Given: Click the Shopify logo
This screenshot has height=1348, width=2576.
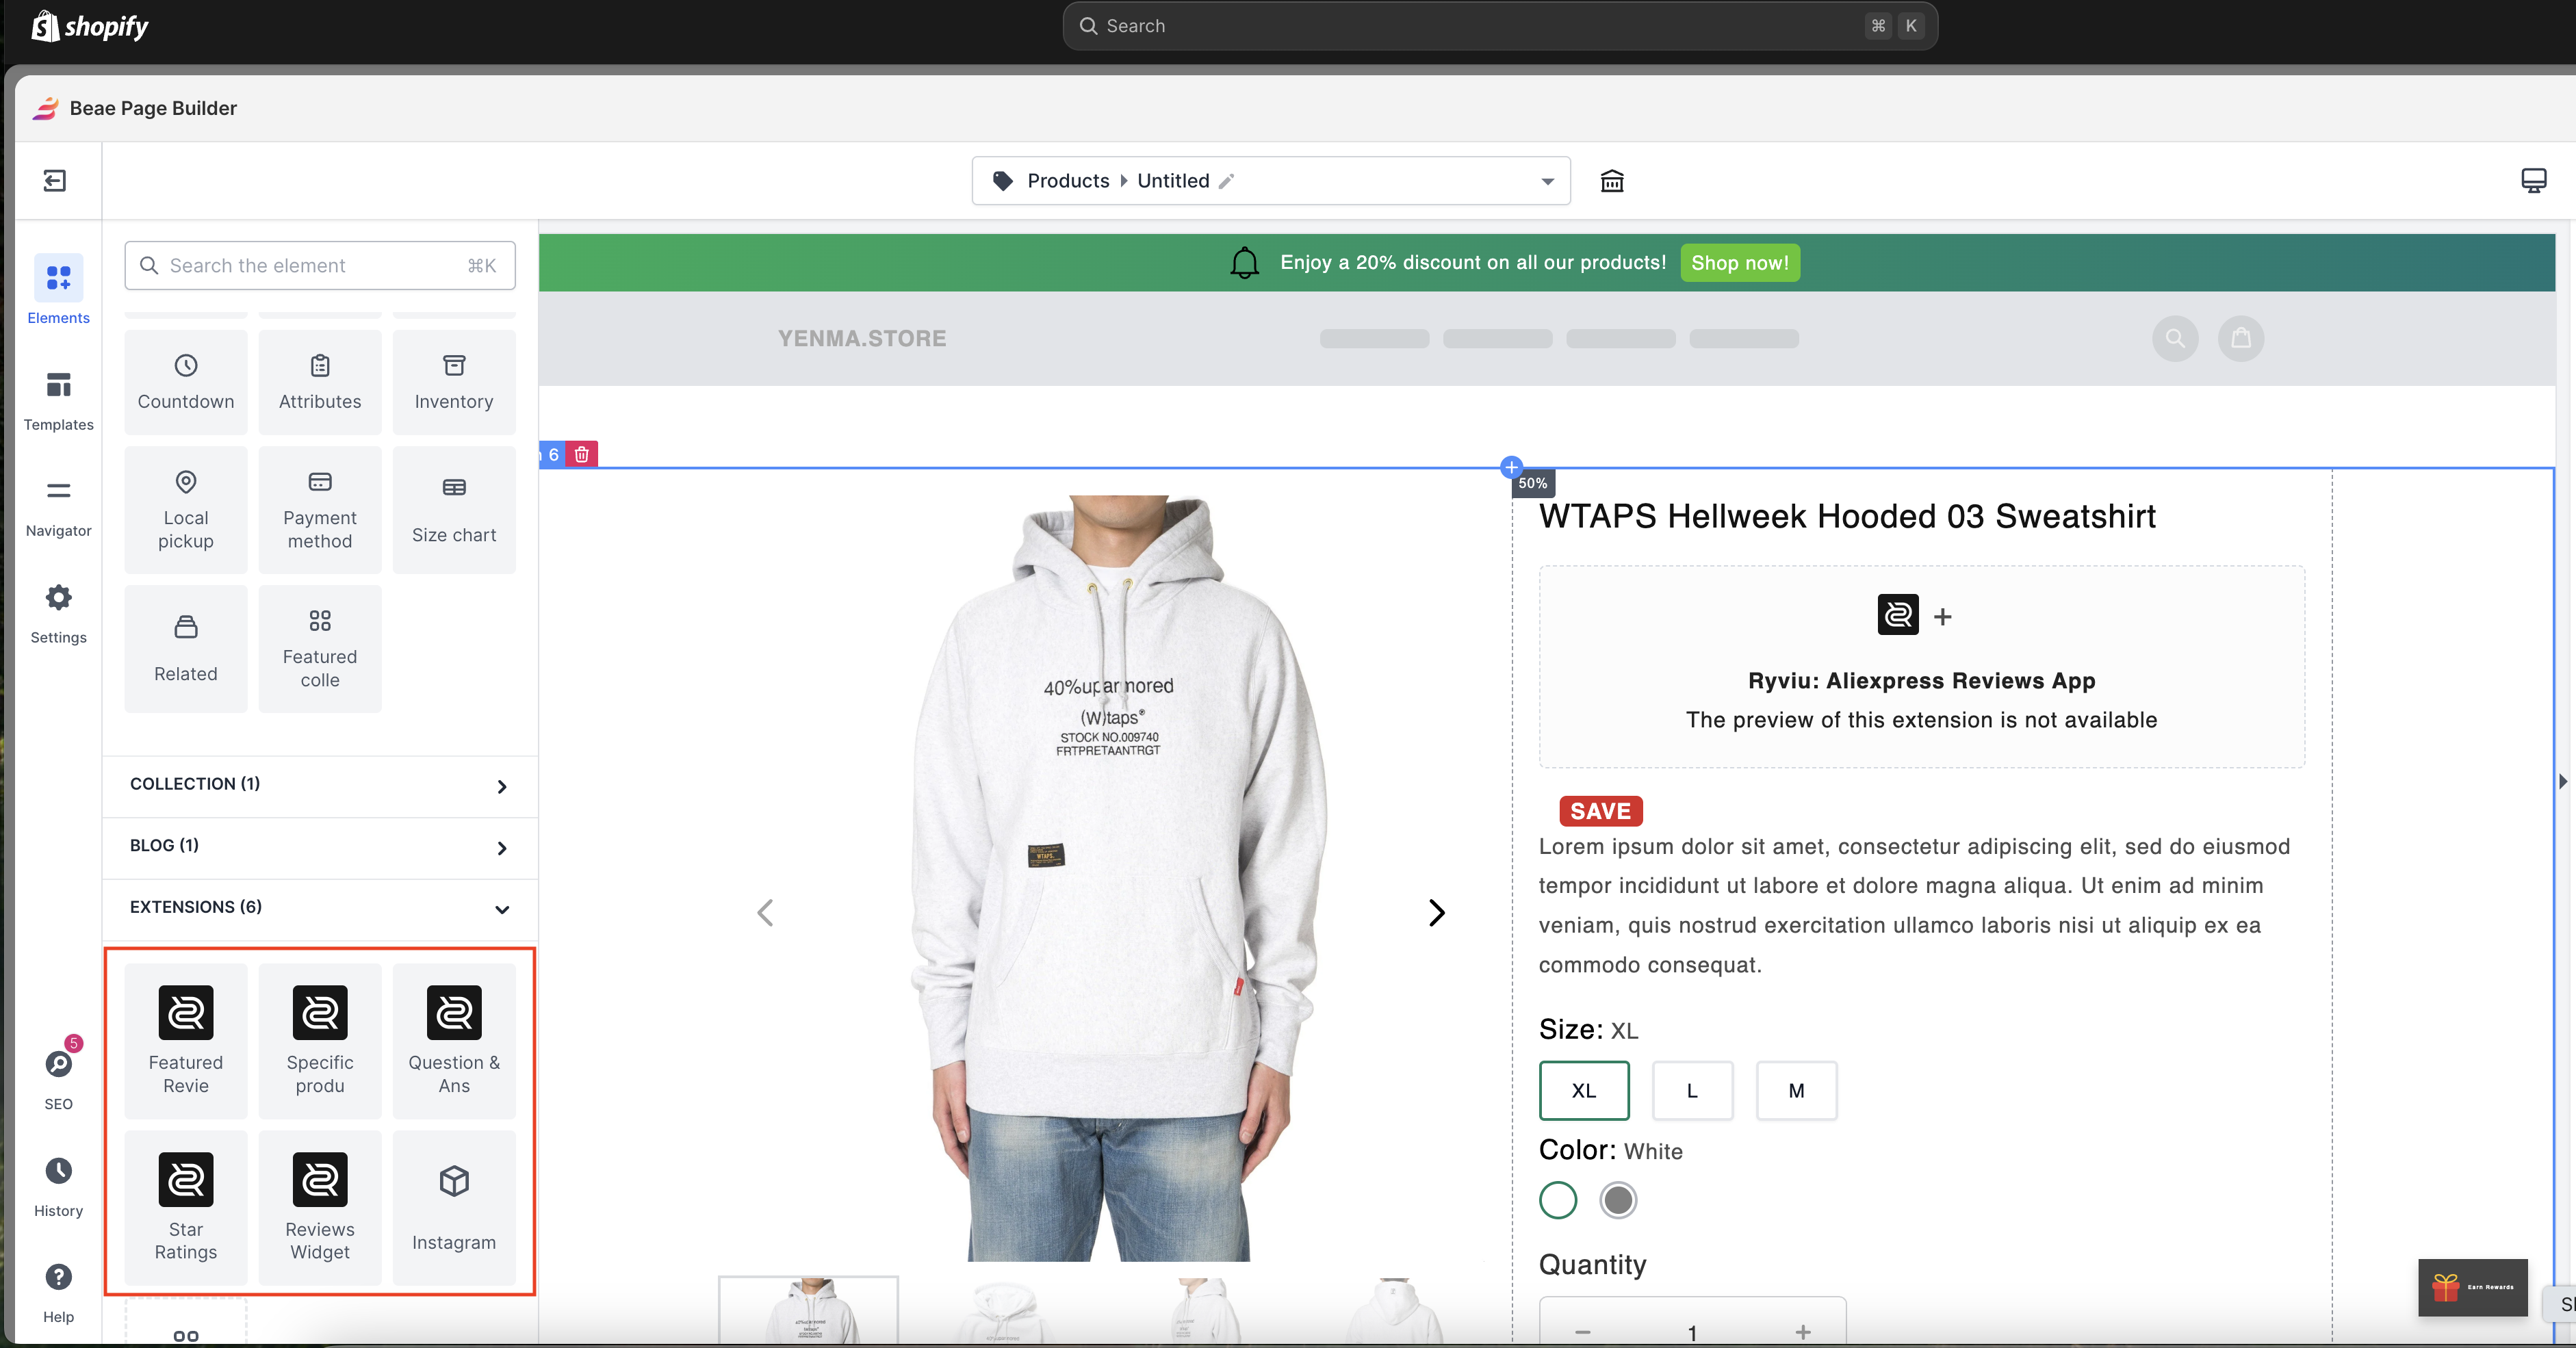Looking at the screenshot, I should tap(89, 26).
